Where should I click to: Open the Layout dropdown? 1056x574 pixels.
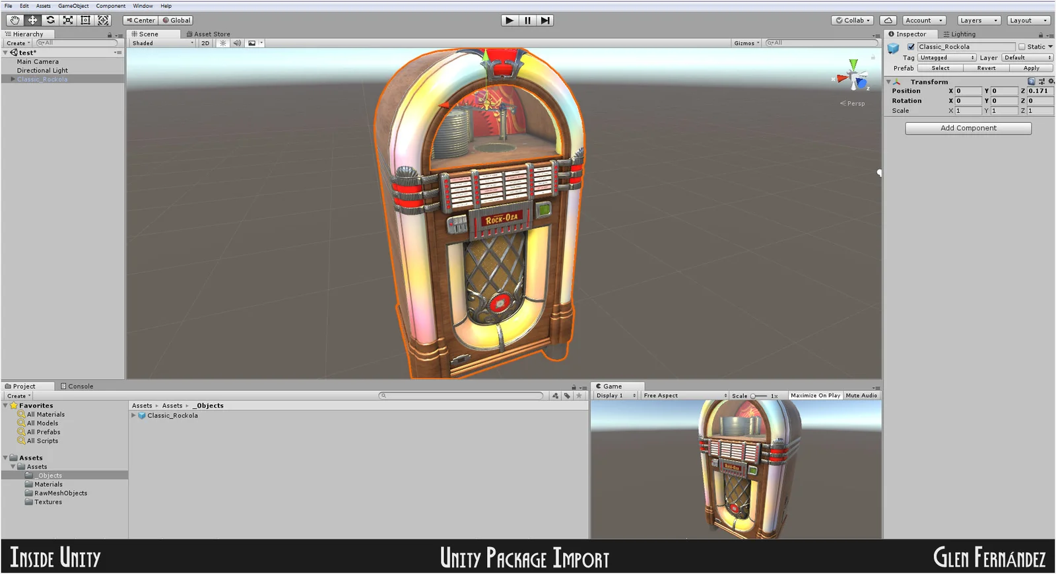[1028, 20]
